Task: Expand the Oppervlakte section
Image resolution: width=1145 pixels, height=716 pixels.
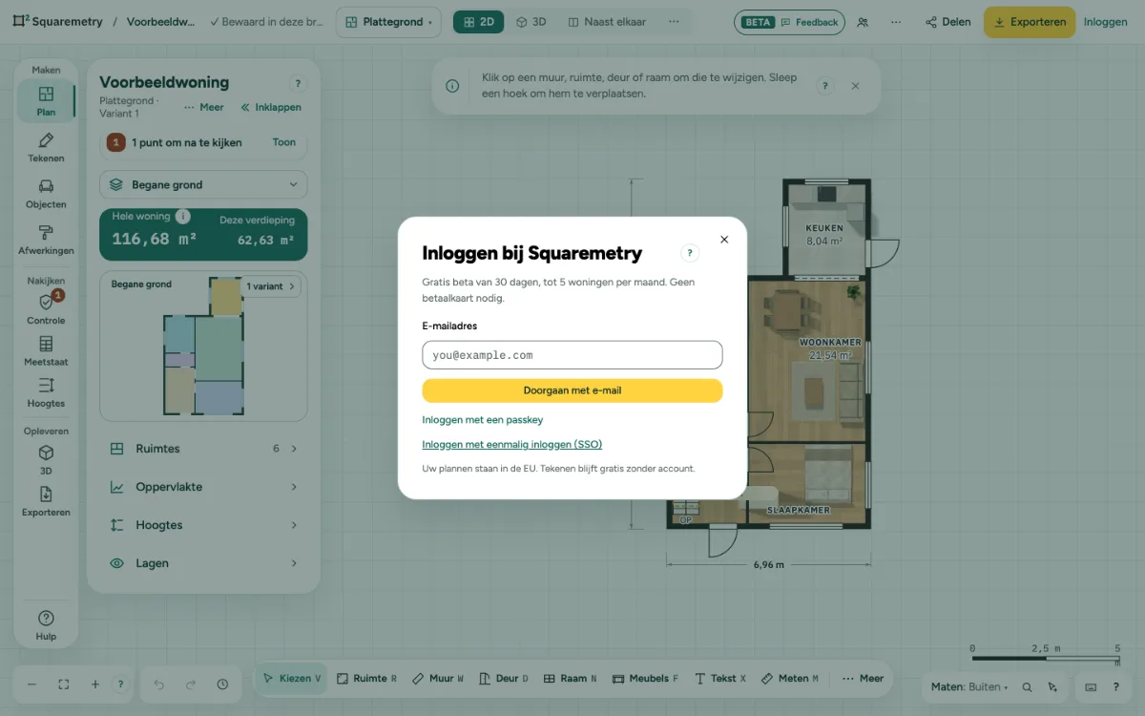Action: tap(203, 487)
